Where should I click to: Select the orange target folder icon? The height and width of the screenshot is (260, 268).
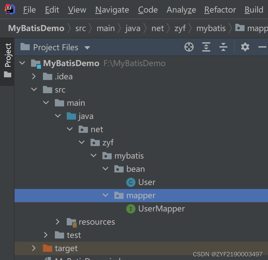point(48,248)
